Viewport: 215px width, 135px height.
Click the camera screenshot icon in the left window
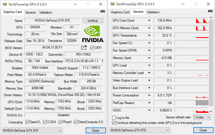click(x=102, y=11)
